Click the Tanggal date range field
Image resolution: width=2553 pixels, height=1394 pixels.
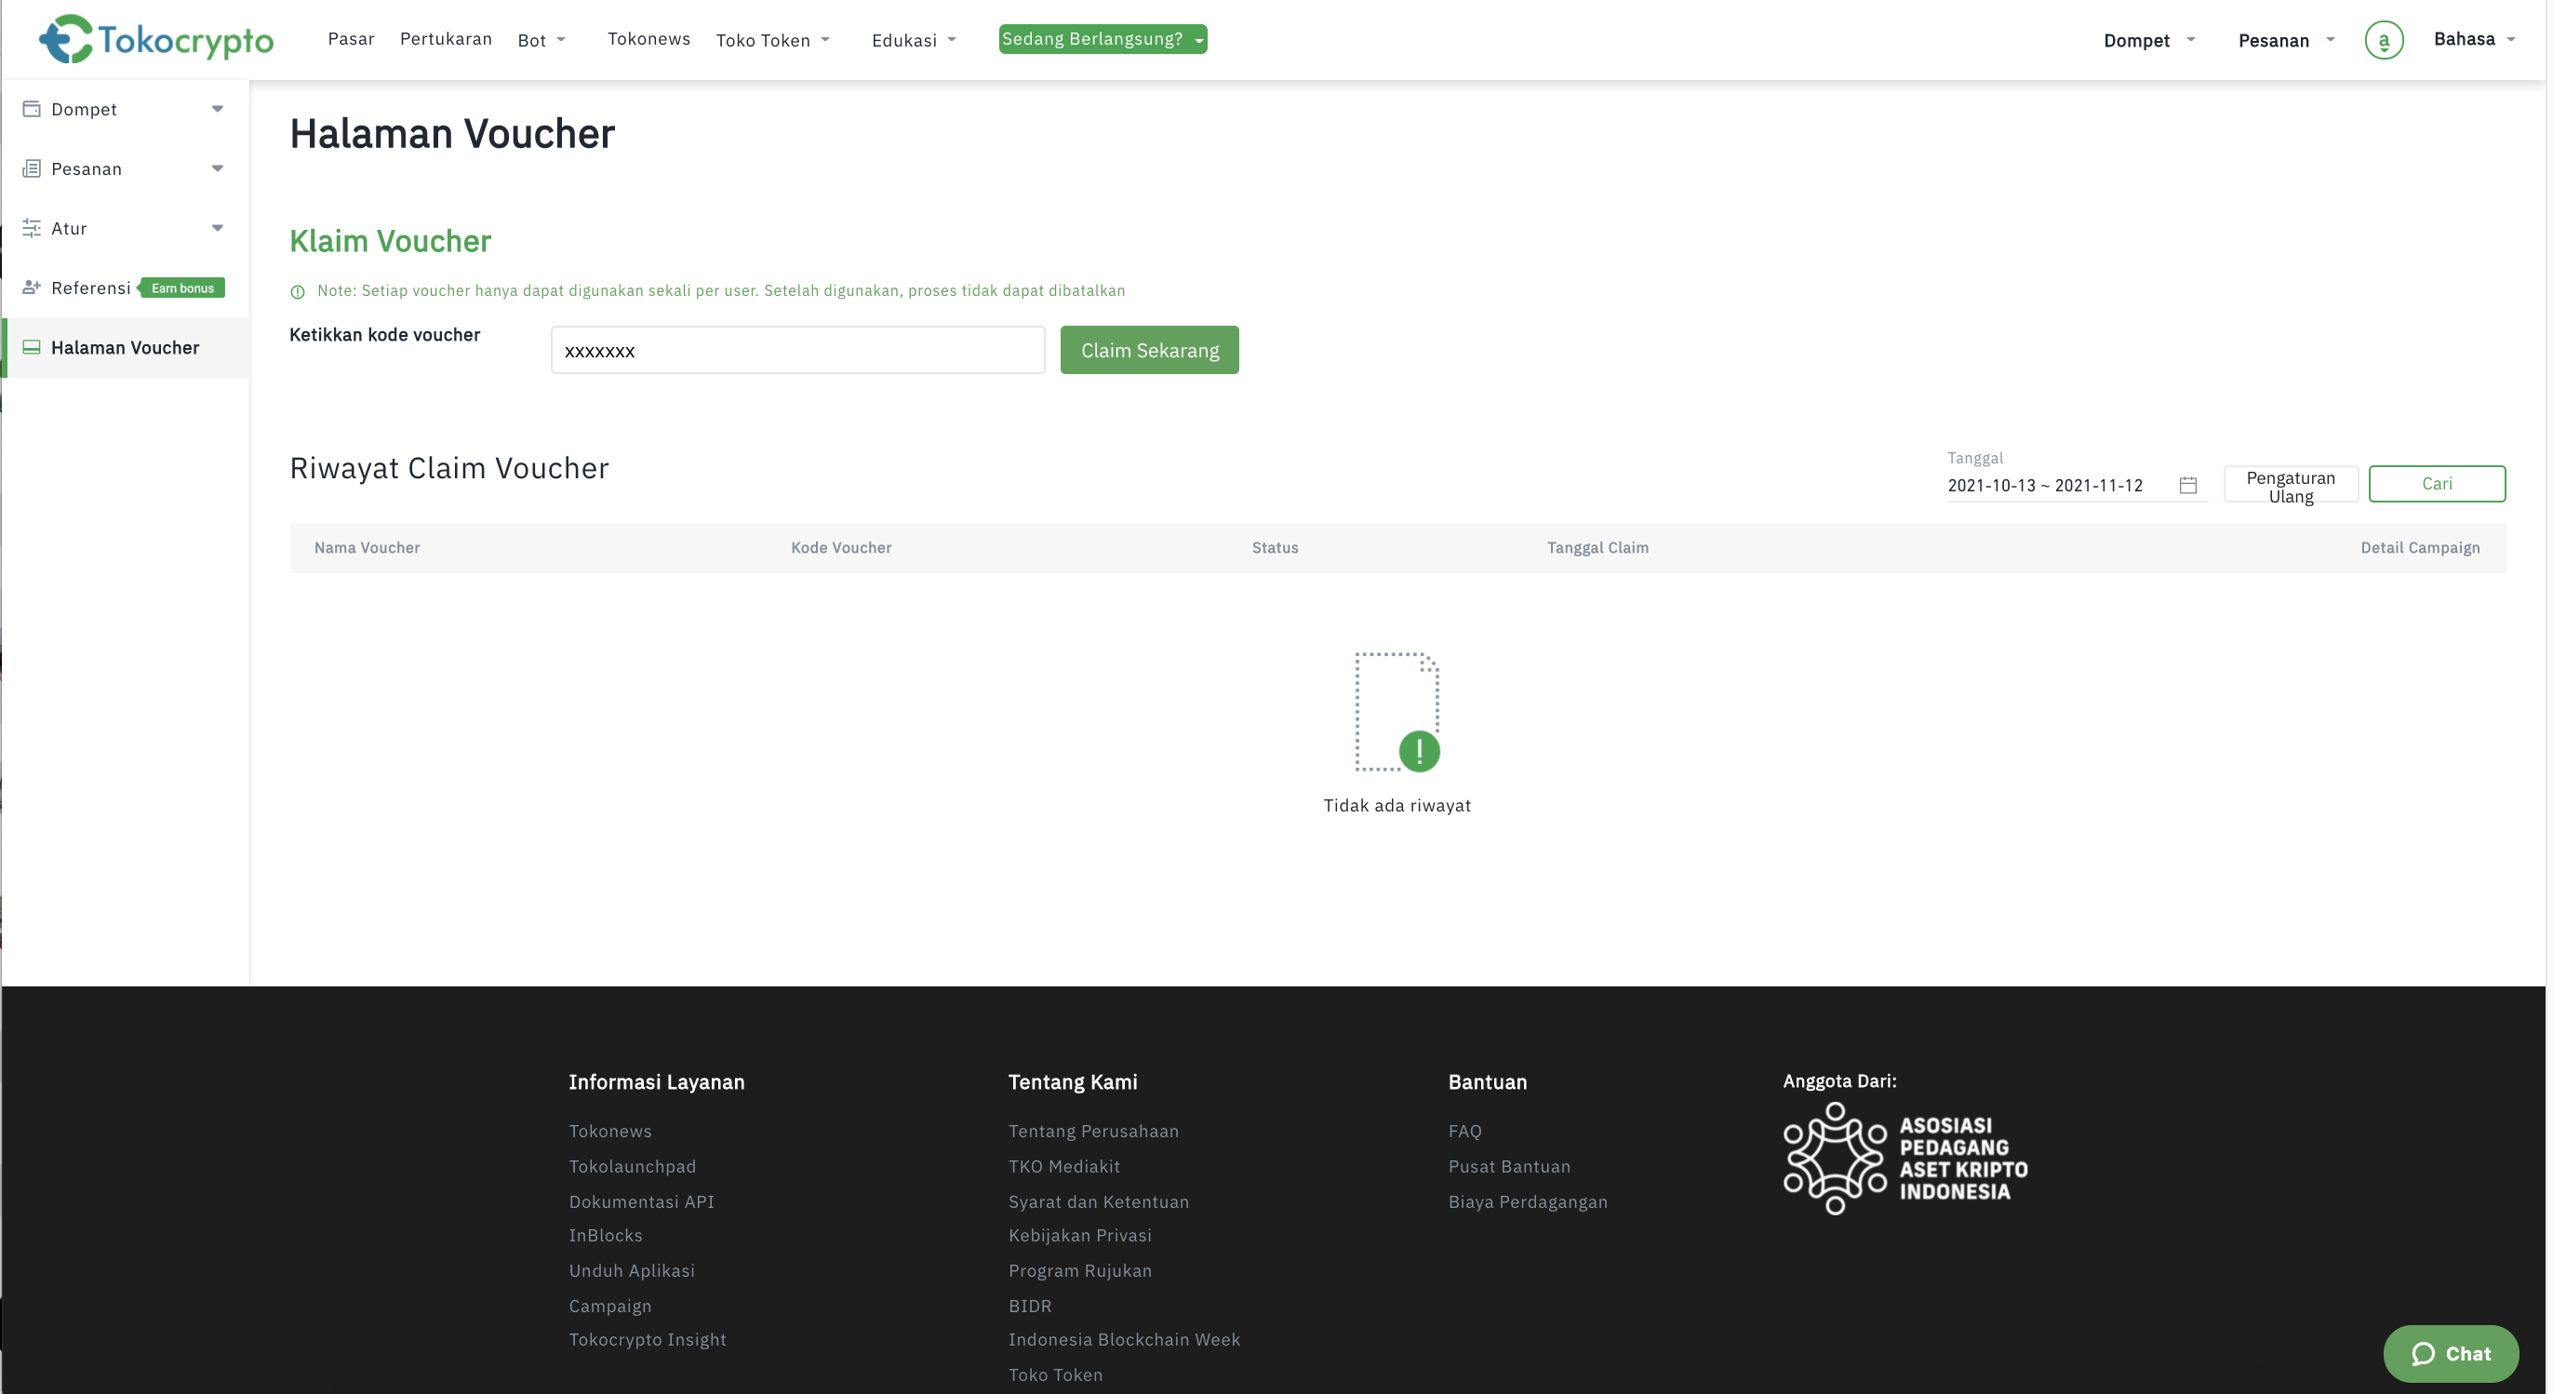2077,485
